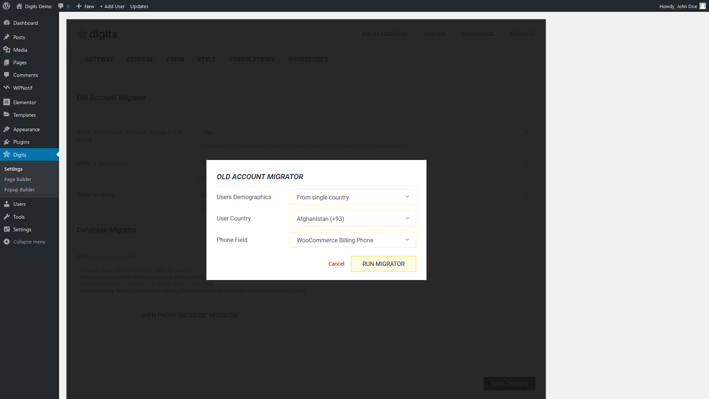Switch to the GATEWAY tab
Image resolution: width=709 pixels, height=399 pixels.
[99, 59]
